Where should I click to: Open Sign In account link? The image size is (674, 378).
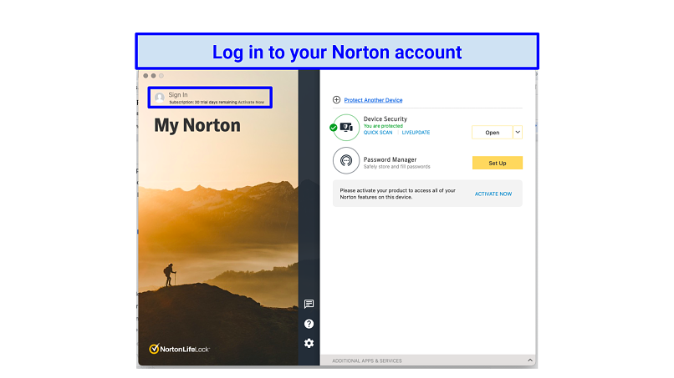(178, 95)
